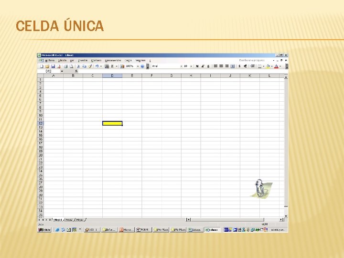Open the Archivo menu
Viewport: 344px width, 258px height.
(x=50, y=60)
